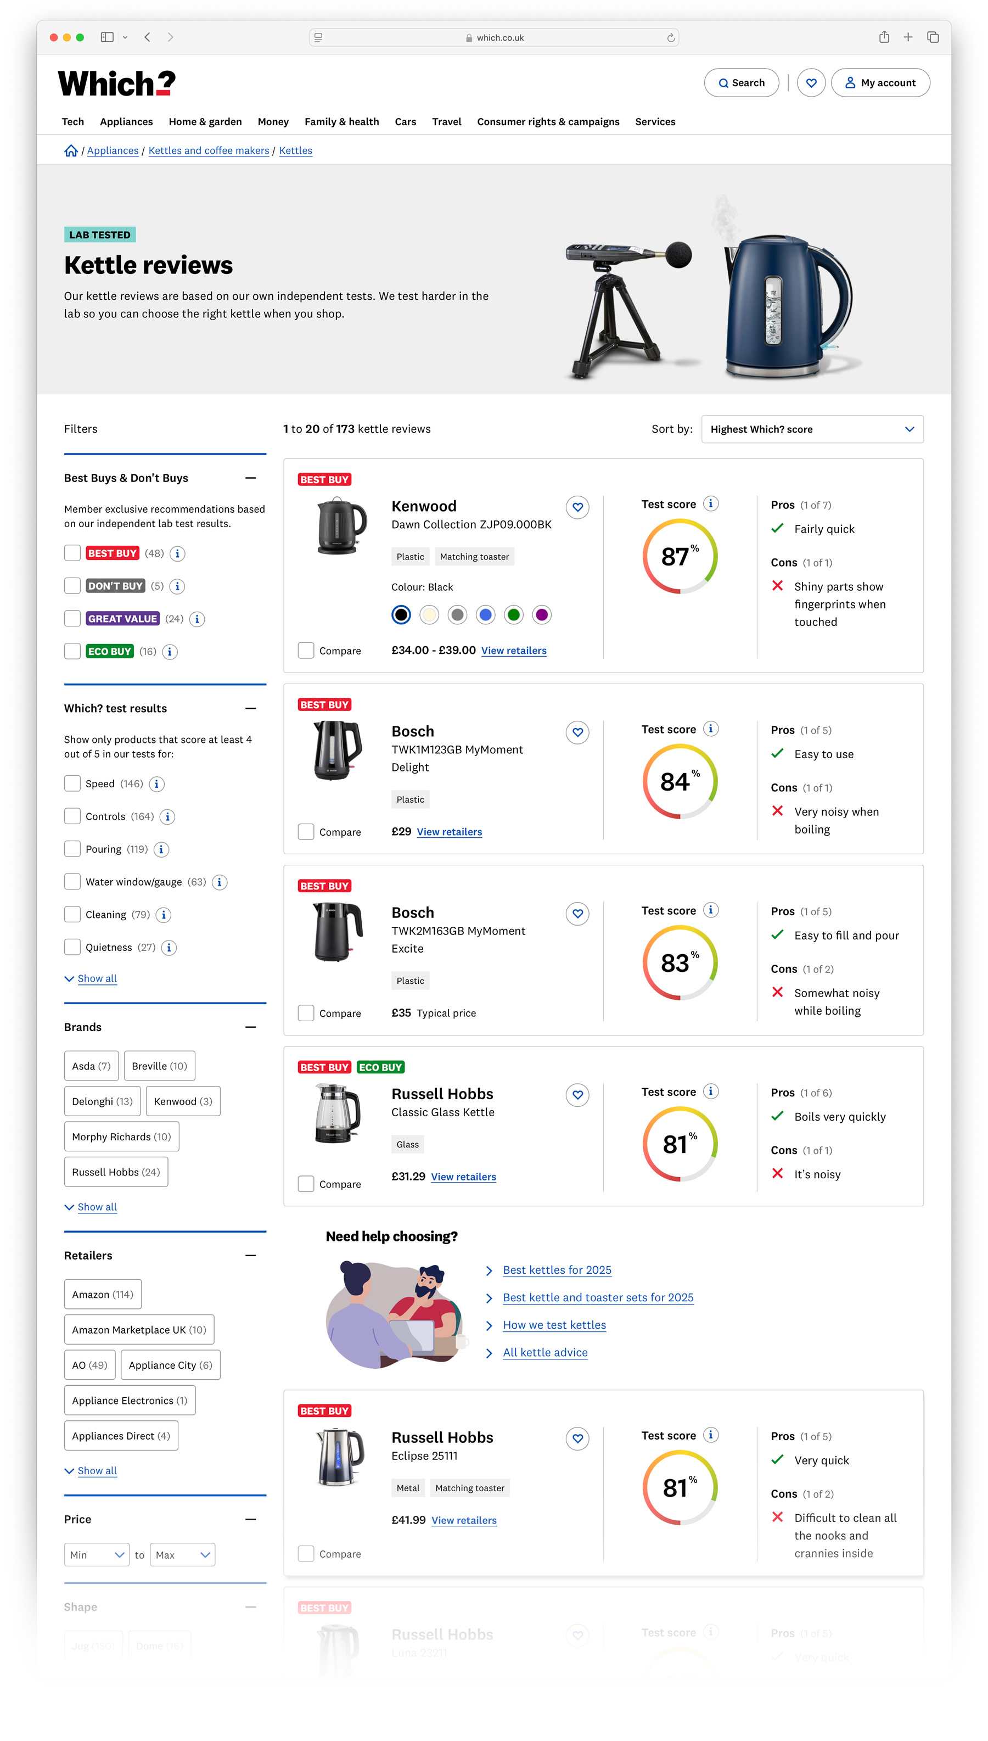The image size is (988, 1741).
Task: Open Consumer rights & campaigns menu
Action: 548,121
